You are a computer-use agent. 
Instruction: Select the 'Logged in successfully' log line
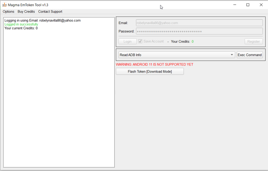tap(21, 24)
